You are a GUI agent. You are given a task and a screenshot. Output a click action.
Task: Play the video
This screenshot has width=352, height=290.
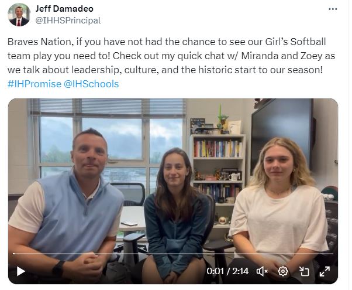point(21,271)
